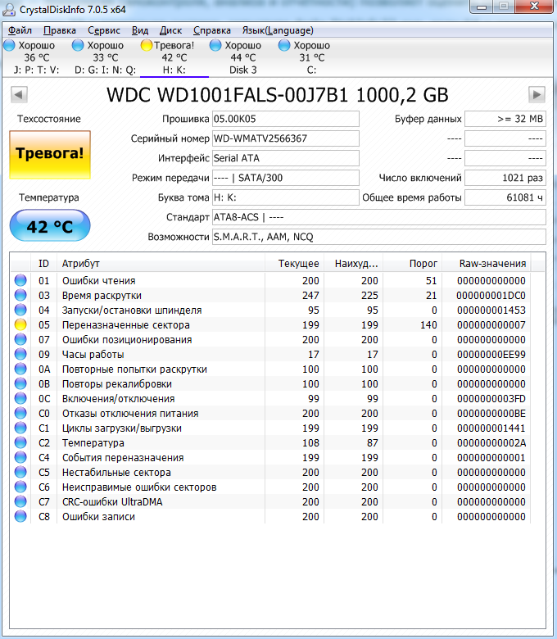Click the Режим передачи SATA/300 field
Viewport: 557px width, 639px height.
click(286, 178)
